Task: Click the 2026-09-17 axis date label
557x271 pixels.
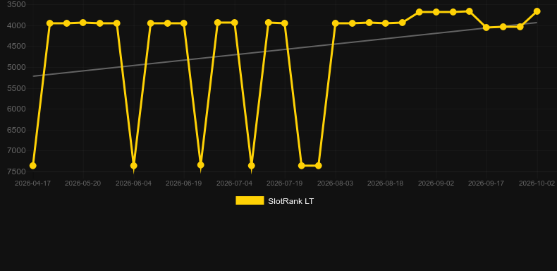Action: tap(486, 183)
